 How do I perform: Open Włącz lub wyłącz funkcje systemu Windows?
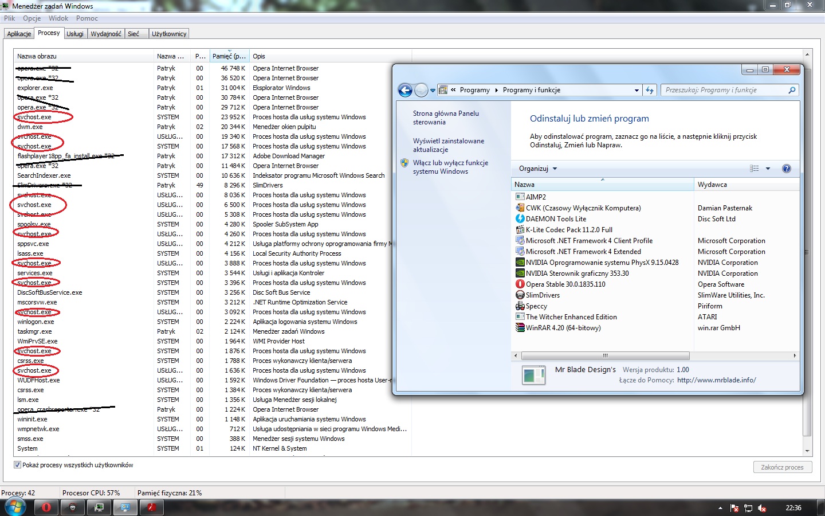(x=450, y=167)
